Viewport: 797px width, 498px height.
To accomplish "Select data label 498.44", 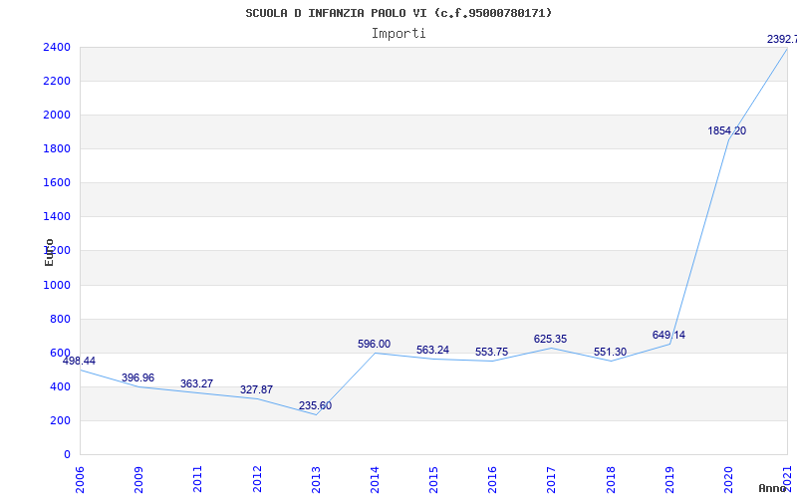I will (x=79, y=362).
